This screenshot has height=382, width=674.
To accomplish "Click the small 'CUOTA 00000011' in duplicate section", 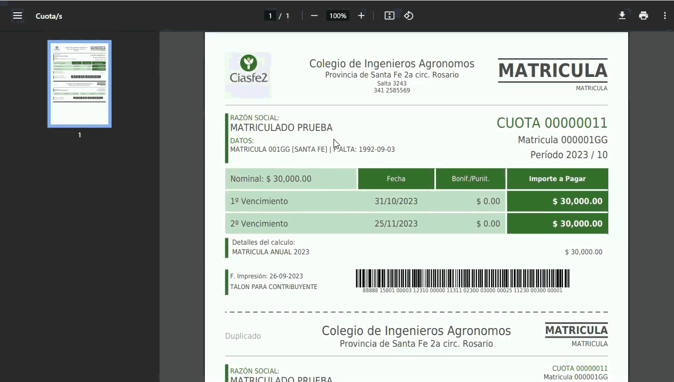I will 580,369.
